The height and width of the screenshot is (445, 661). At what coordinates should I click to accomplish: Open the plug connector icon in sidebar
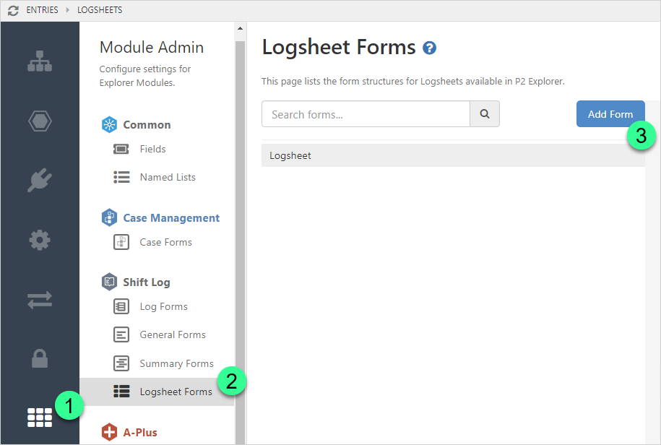40,180
